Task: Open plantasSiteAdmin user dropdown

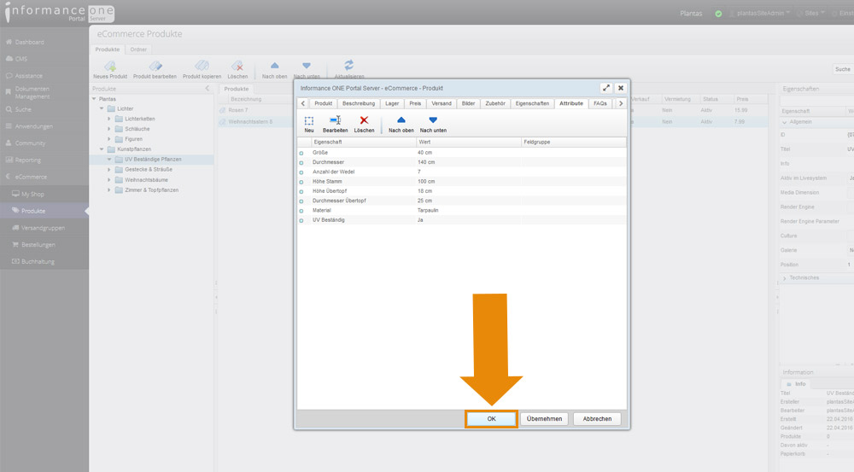Action: 760,13
